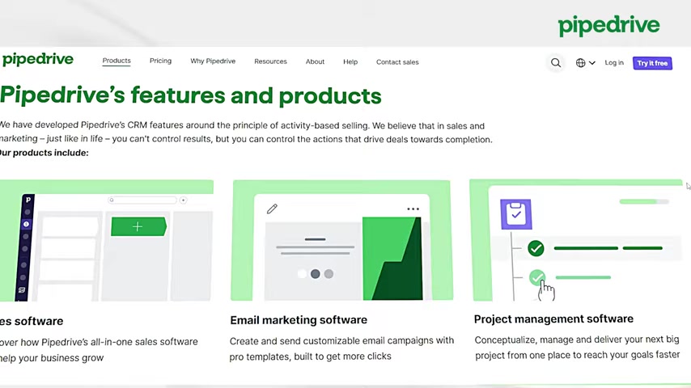The width and height of the screenshot is (691, 388).
Task: Click the globe language icon
Action: pyautogui.click(x=580, y=63)
